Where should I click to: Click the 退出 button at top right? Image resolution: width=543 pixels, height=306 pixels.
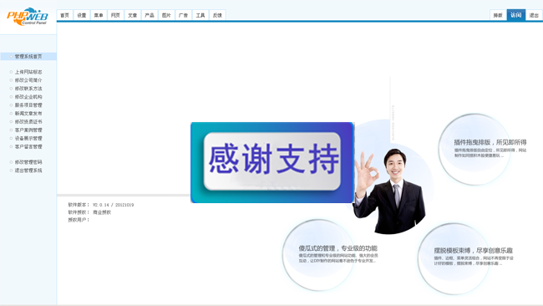[x=534, y=15]
